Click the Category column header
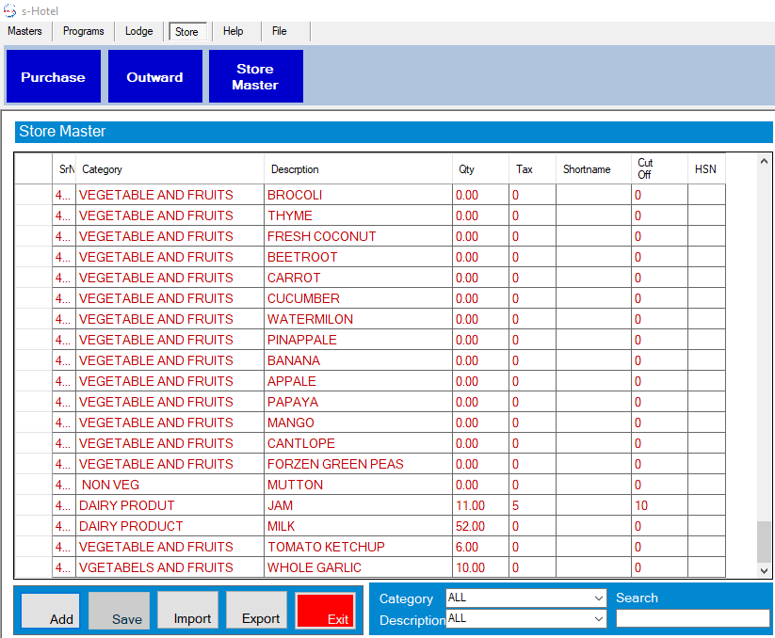Viewport: 775px width, 638px height. (x=170, y=169)
